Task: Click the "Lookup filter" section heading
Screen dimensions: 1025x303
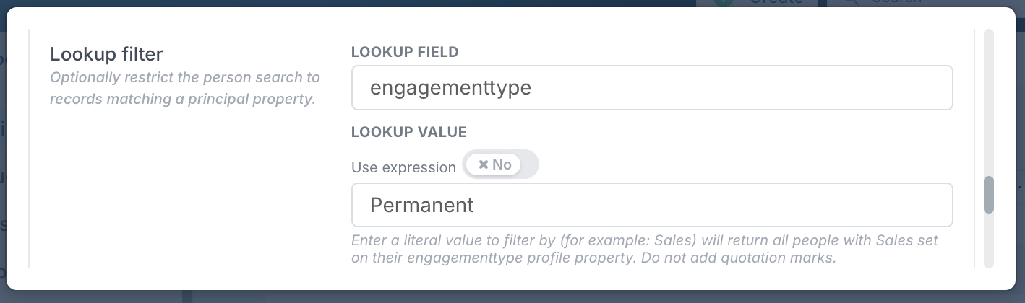Action: (x=106, y=53)
